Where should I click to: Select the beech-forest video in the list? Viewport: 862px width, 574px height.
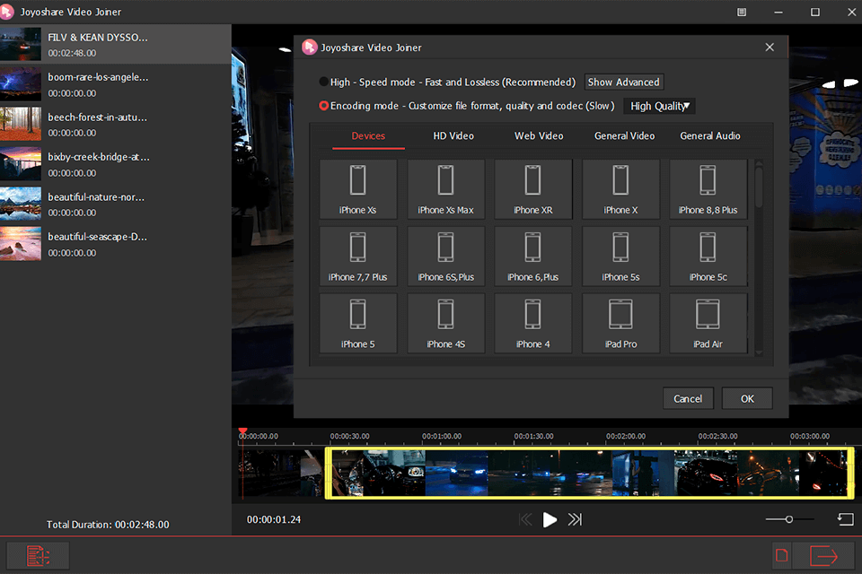tap(108, 123)
